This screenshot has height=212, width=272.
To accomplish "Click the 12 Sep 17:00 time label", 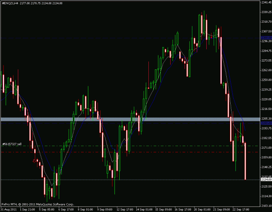I will (125, 209).
